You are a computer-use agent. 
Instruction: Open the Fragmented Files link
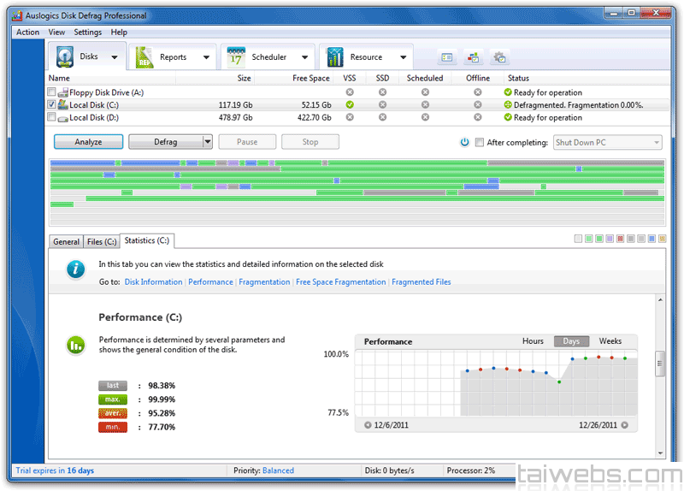pyautogui.click(x=422, y=282)
